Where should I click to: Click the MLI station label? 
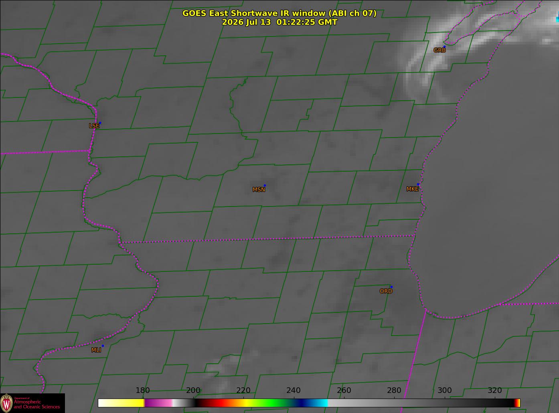96,350
